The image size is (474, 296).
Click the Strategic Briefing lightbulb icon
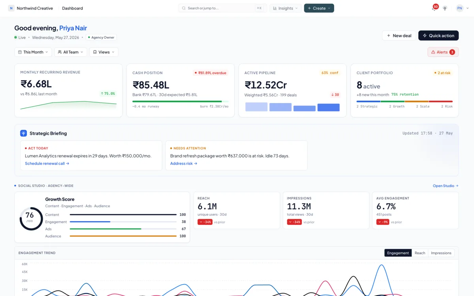[23, 133]
